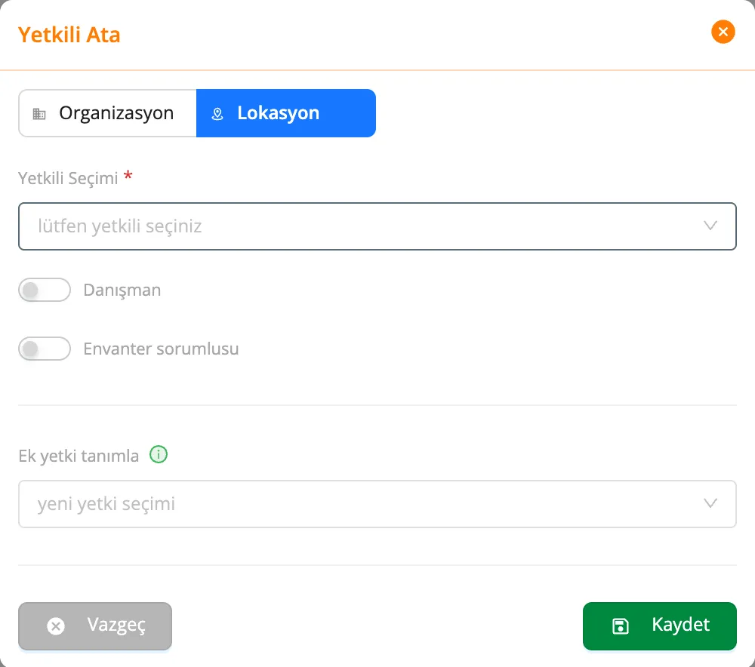Image resolution: width=755 pixels, height=667 pixels.
Task: Click the Vazgeç cancel button
Action: (95, 626)
